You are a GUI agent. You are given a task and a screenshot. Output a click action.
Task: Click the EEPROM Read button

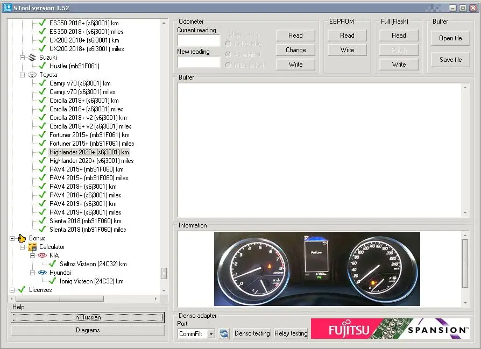click(x=347, y=35)
